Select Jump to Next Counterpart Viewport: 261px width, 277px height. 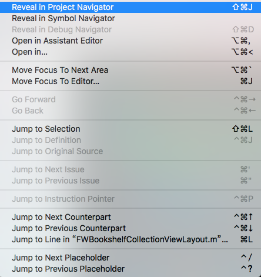(130, 217)
